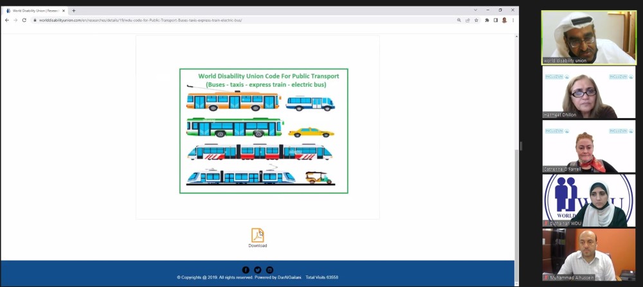The width and height of the screenshot is (643, 287).
Task: Go back to the previous page
Action: pos(6,20)
